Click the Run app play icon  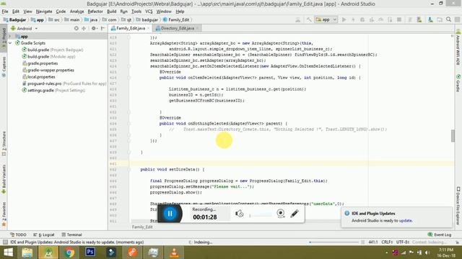(x=344, y=19)
